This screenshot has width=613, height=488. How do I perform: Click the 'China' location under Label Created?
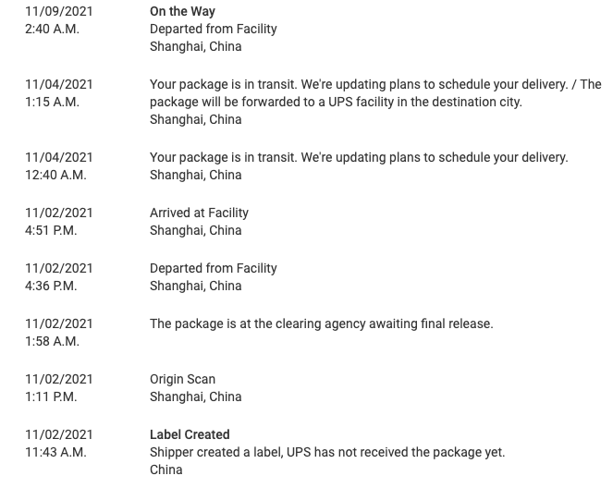[166, 470]
